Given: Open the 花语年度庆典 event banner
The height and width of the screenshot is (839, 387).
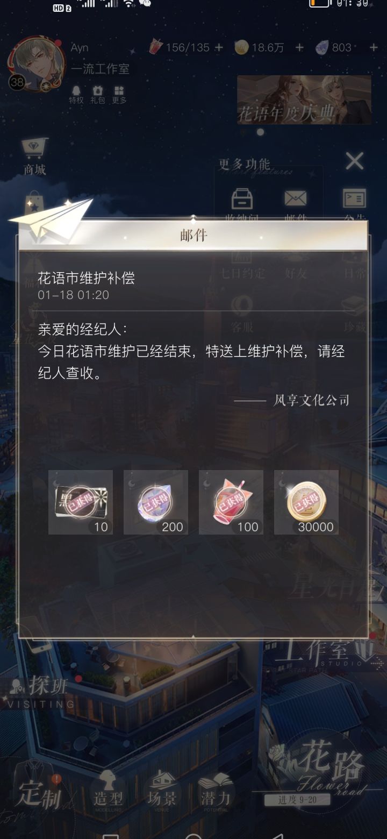Looking at the screenshot, I should pyautogui.click(x=304, y=100).
